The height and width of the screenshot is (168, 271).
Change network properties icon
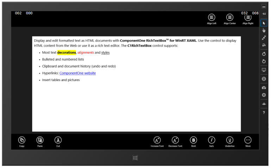click(x=264, y=104)
